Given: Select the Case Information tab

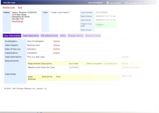Looking at the screenshot, I should [x=12, y=35].
